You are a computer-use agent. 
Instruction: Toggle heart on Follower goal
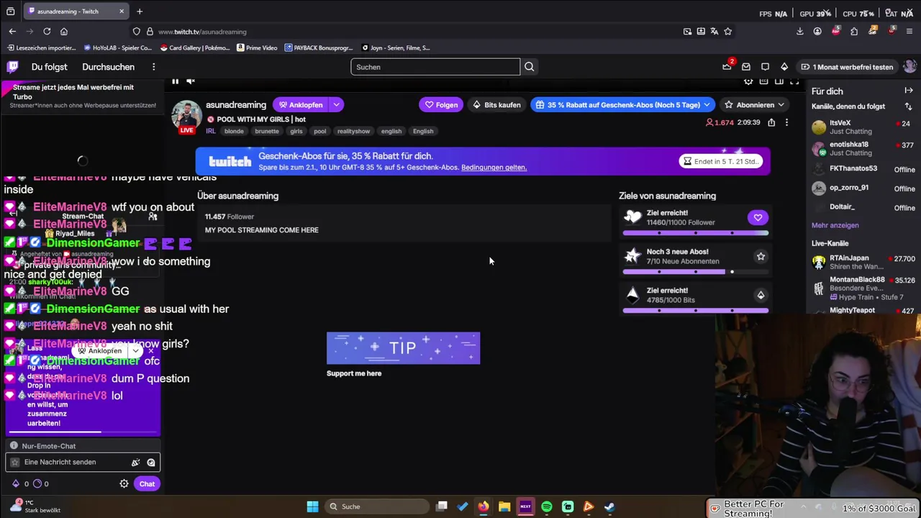(758, 217)
